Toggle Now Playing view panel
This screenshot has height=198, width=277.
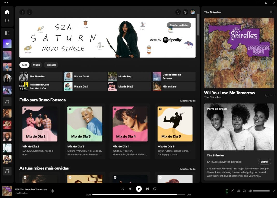coord(227,191)
